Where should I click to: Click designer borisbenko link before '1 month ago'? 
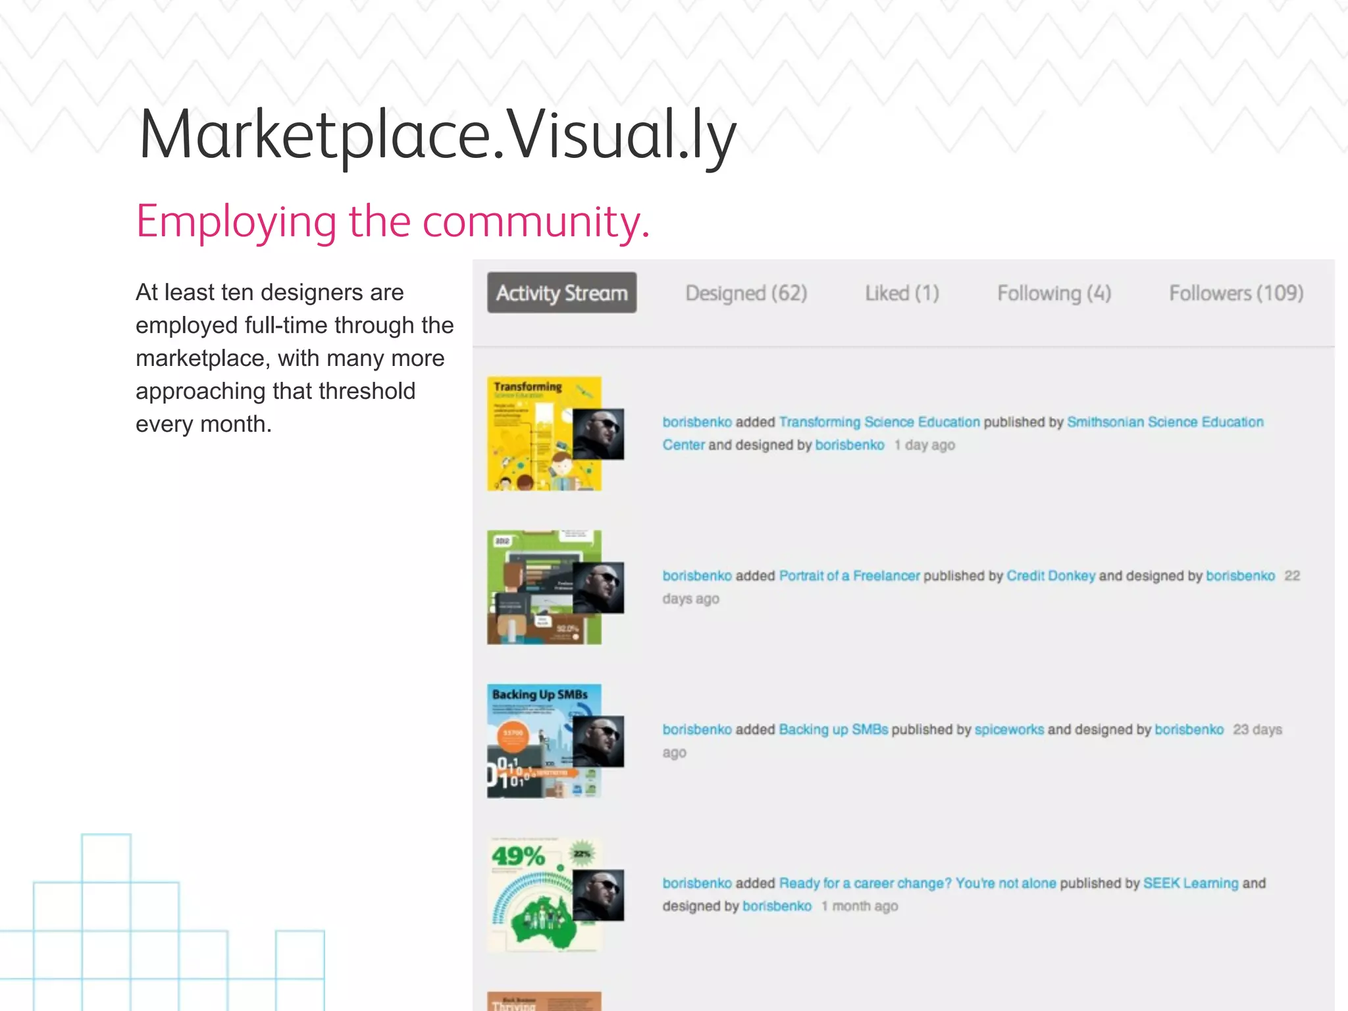tap(777, 906)
